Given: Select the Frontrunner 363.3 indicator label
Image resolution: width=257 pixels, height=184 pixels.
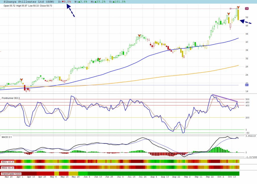Looking at the screenshot, I should pos(11,98).
